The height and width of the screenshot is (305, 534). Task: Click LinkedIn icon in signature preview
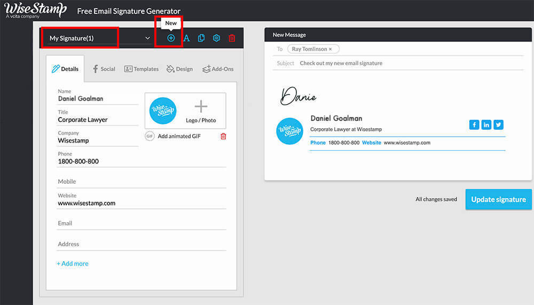(x=486, y=125)
